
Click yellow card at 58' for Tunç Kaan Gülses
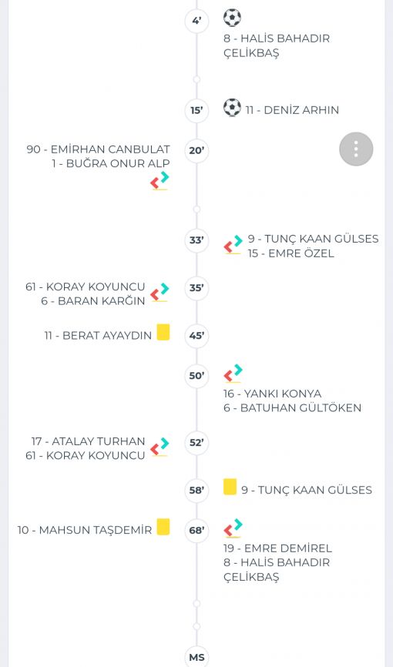point(230,487)
